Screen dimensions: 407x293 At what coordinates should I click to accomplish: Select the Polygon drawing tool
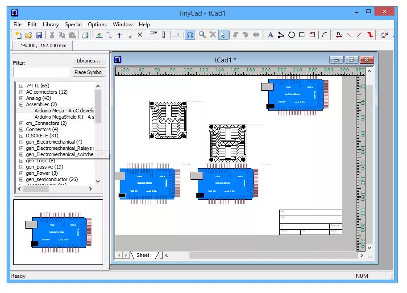[x=281, y=35]
